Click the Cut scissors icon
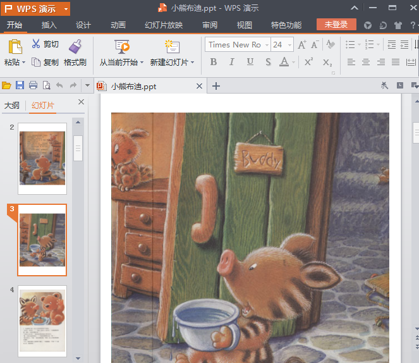Screen dimensions: 419x363 pos(36,44)
